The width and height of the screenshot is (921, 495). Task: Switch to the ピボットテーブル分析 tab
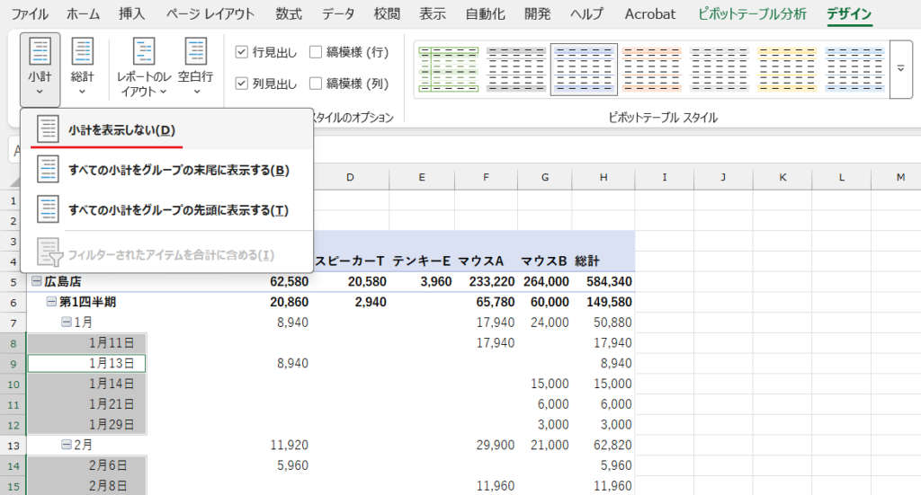click(752, 14)
